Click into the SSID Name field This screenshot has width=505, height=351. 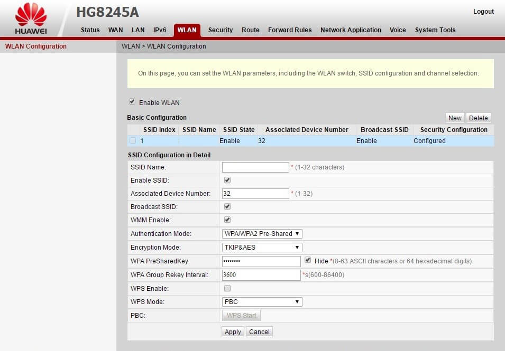point(255,167)
